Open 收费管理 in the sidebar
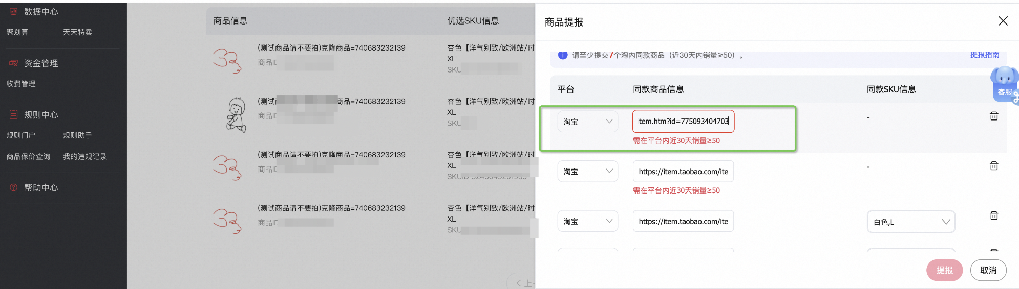The width and height of the screenshot is (1019, 289). pos(21,84)
